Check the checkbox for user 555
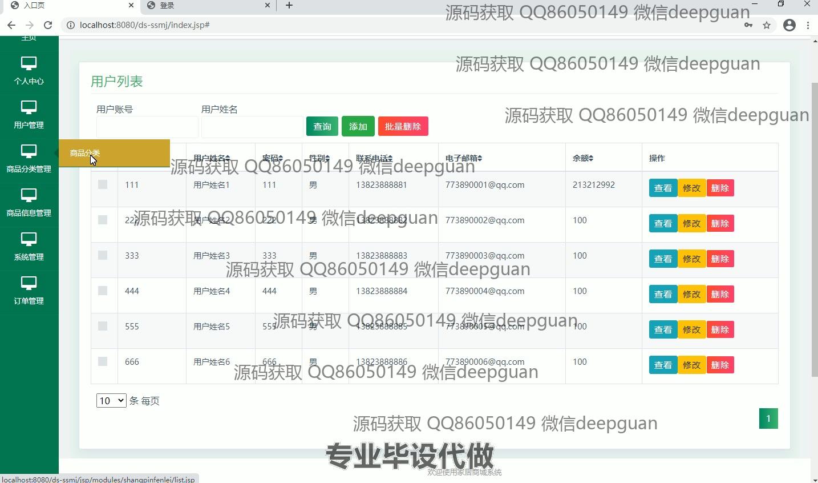The image size is (818, 483). pyautogui.click(x=103, y=326)
